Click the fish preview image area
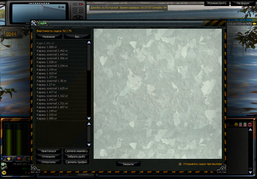 point(158,94)
